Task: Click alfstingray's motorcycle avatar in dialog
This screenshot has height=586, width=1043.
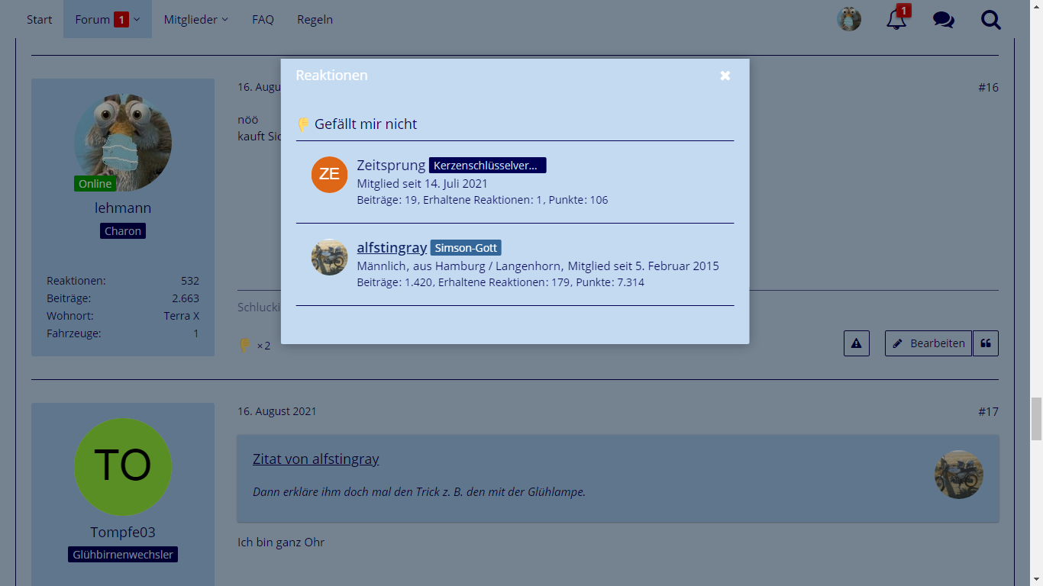Action: [329, 257]
